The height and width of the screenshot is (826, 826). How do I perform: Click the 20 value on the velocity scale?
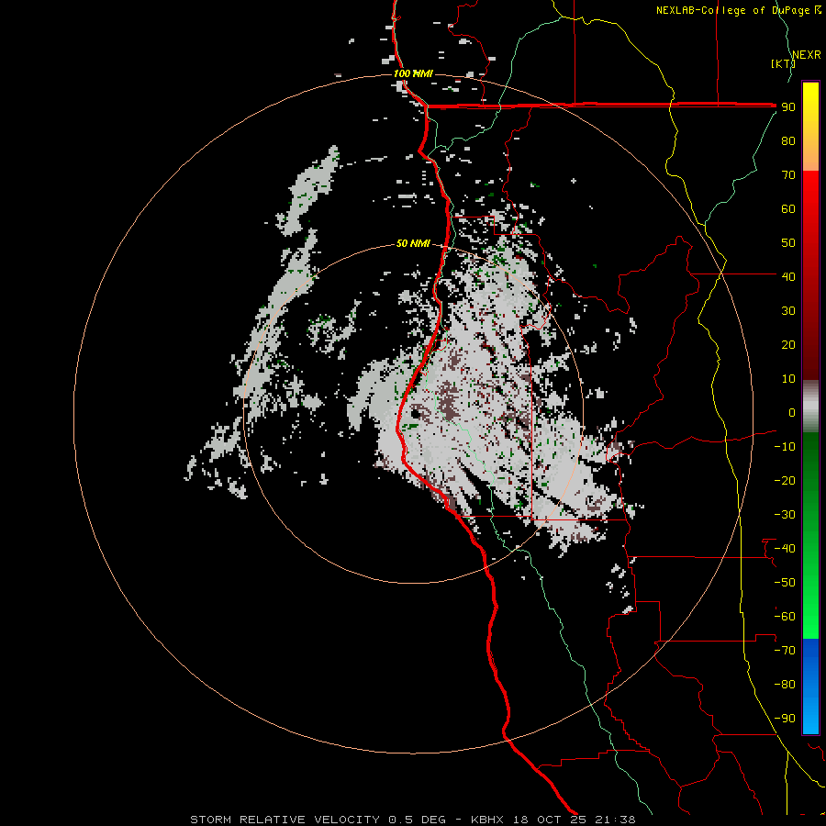click(788, 345)
